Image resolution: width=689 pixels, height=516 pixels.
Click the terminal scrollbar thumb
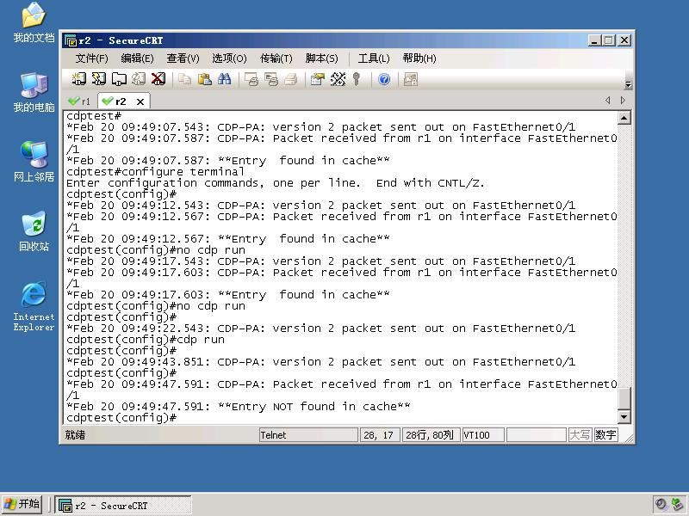pyautogui.click(x=624, y=398)
